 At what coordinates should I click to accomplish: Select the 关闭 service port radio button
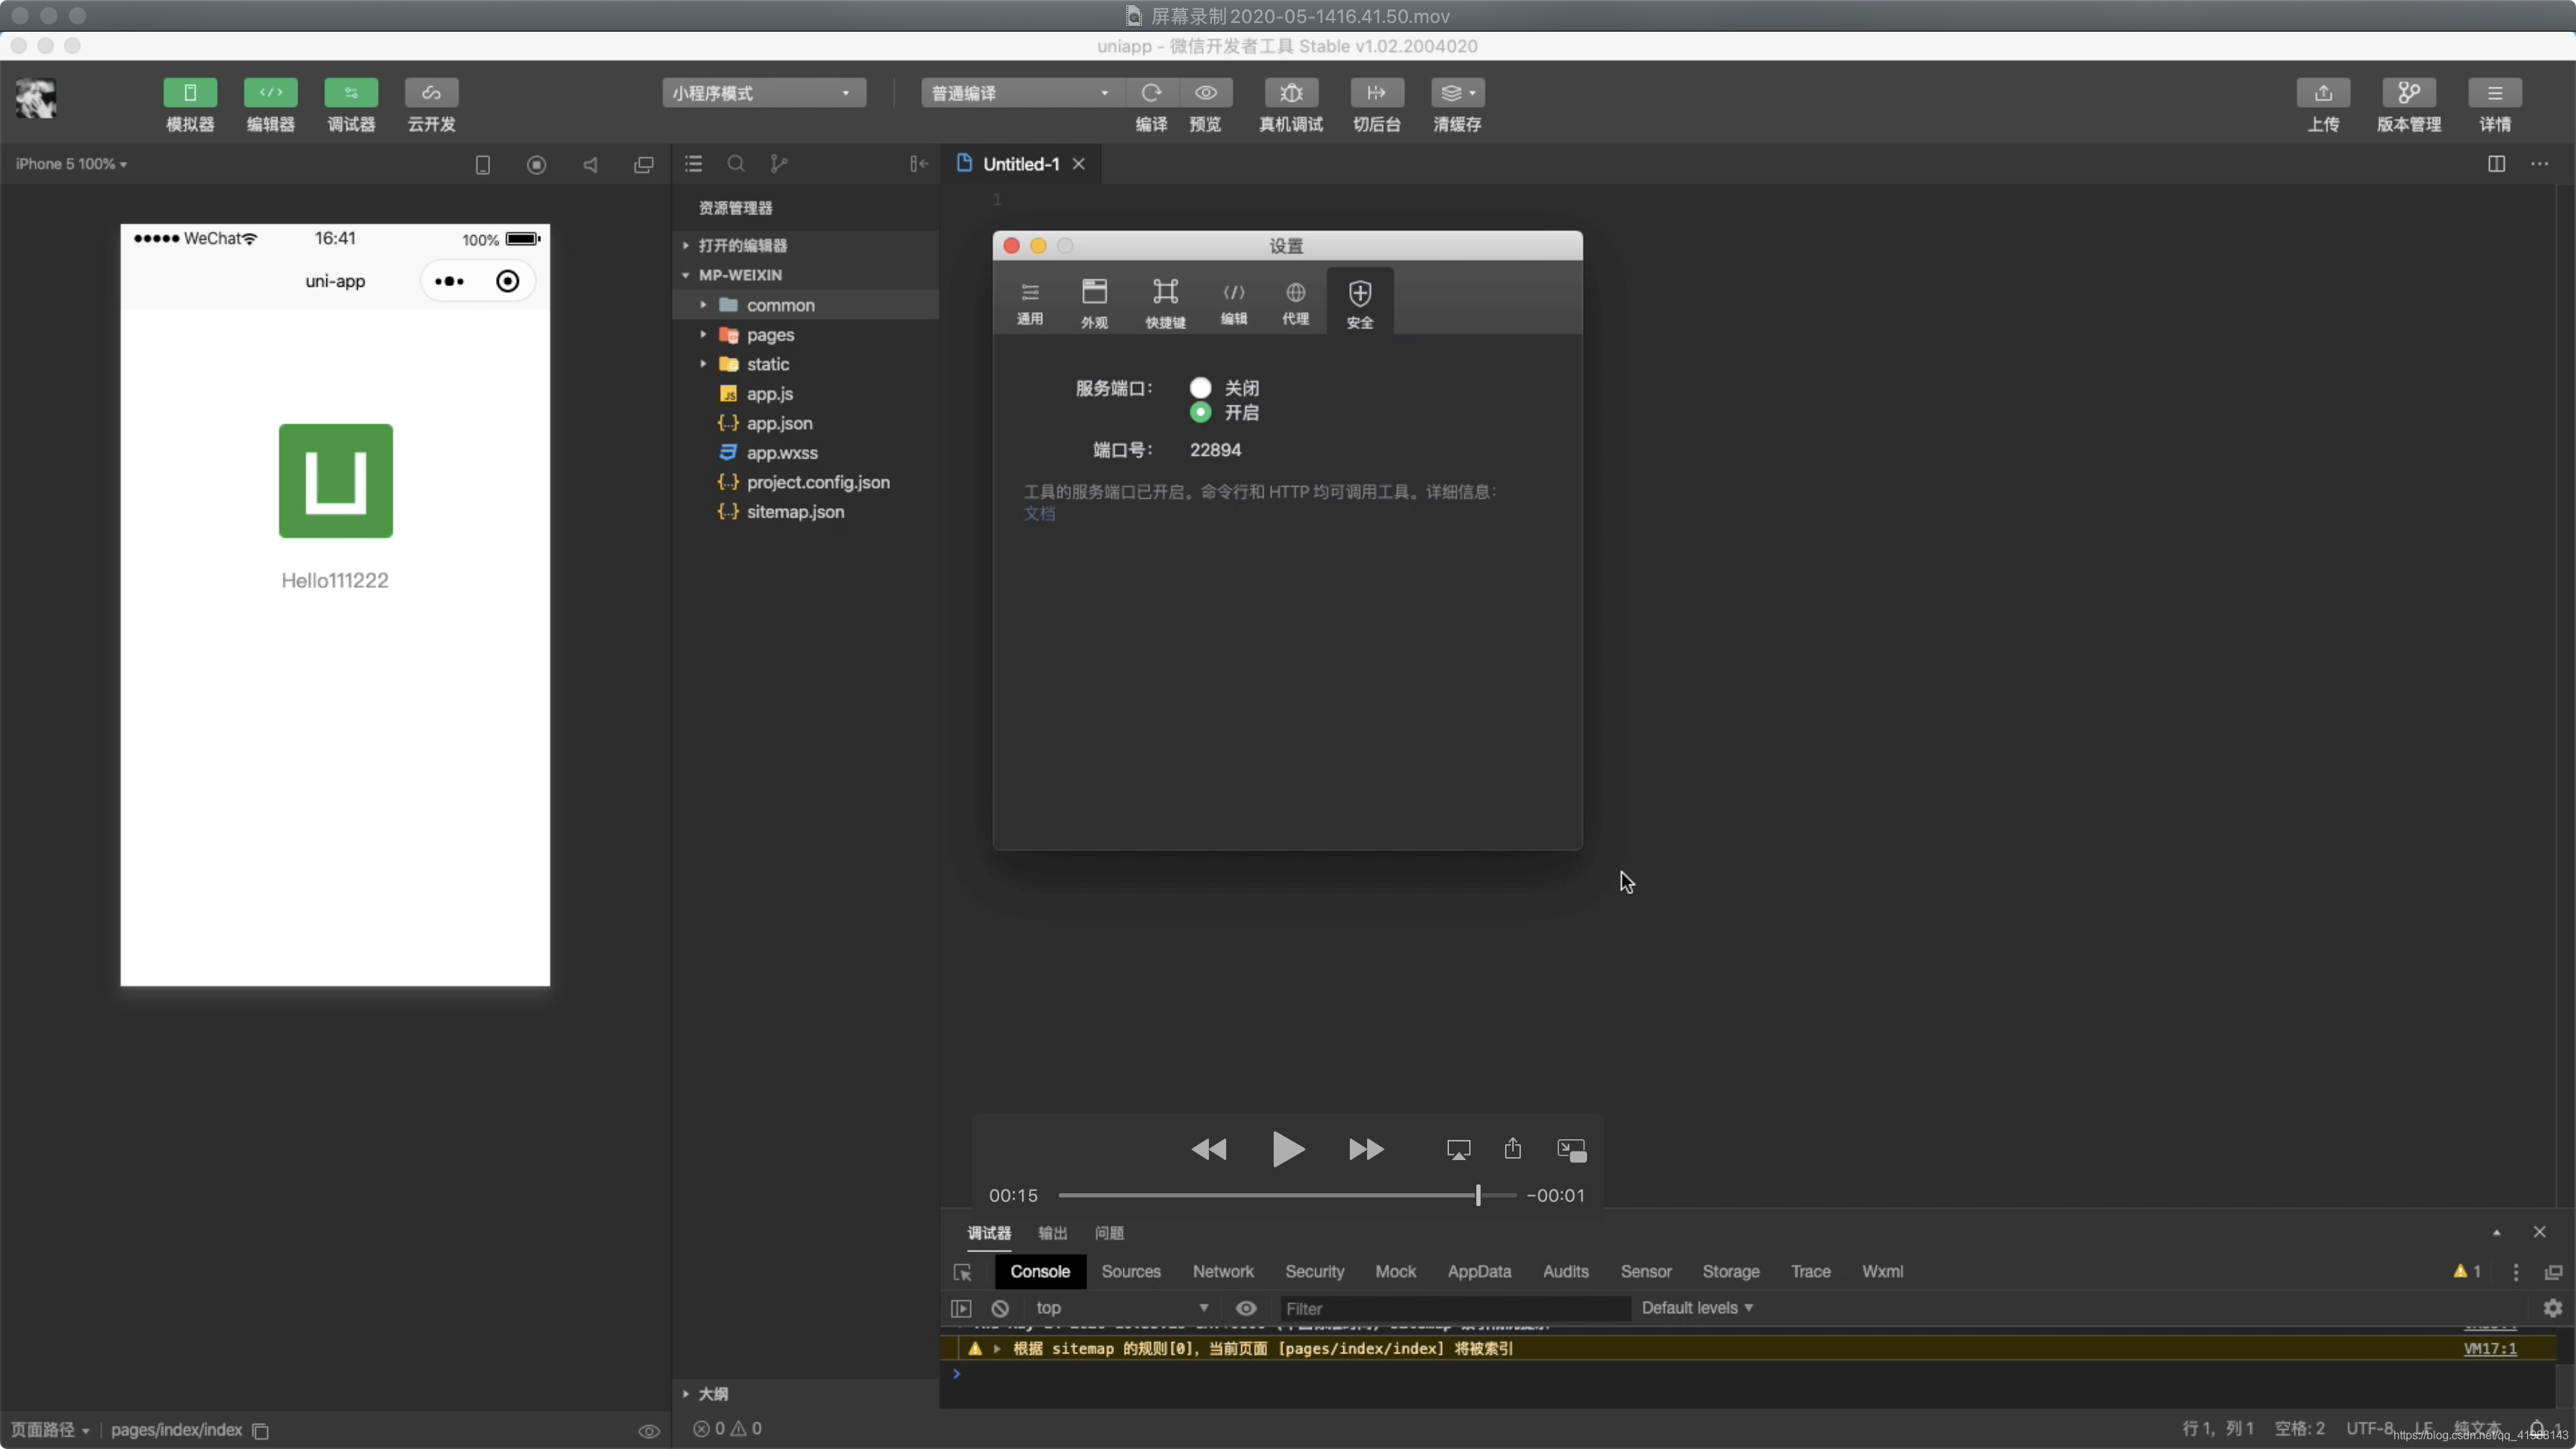[x=1200, y=388]
